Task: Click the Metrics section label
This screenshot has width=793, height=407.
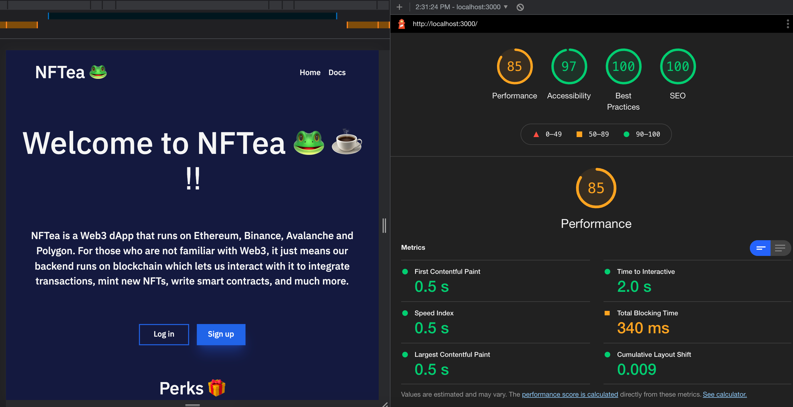Action: [413, 248]
